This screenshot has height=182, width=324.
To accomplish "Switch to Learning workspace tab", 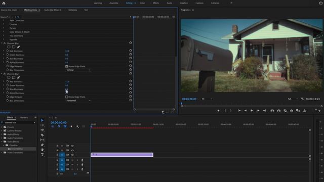I will click(x=98, y=3).
